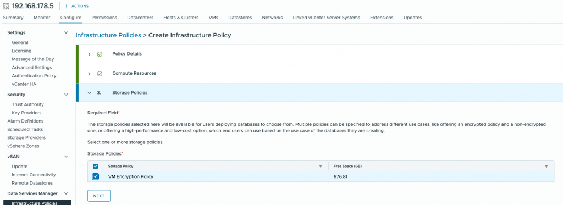The image size is (563, 205).
Task: Click the vCenter server icon beside 192.168.178.5
Action: (5, 6)
